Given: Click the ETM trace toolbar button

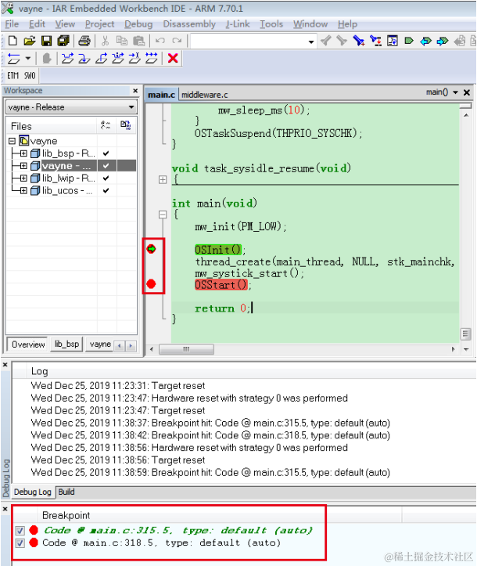Looking at the screenshot, I should pyautogui.click(x=13, y=75).
